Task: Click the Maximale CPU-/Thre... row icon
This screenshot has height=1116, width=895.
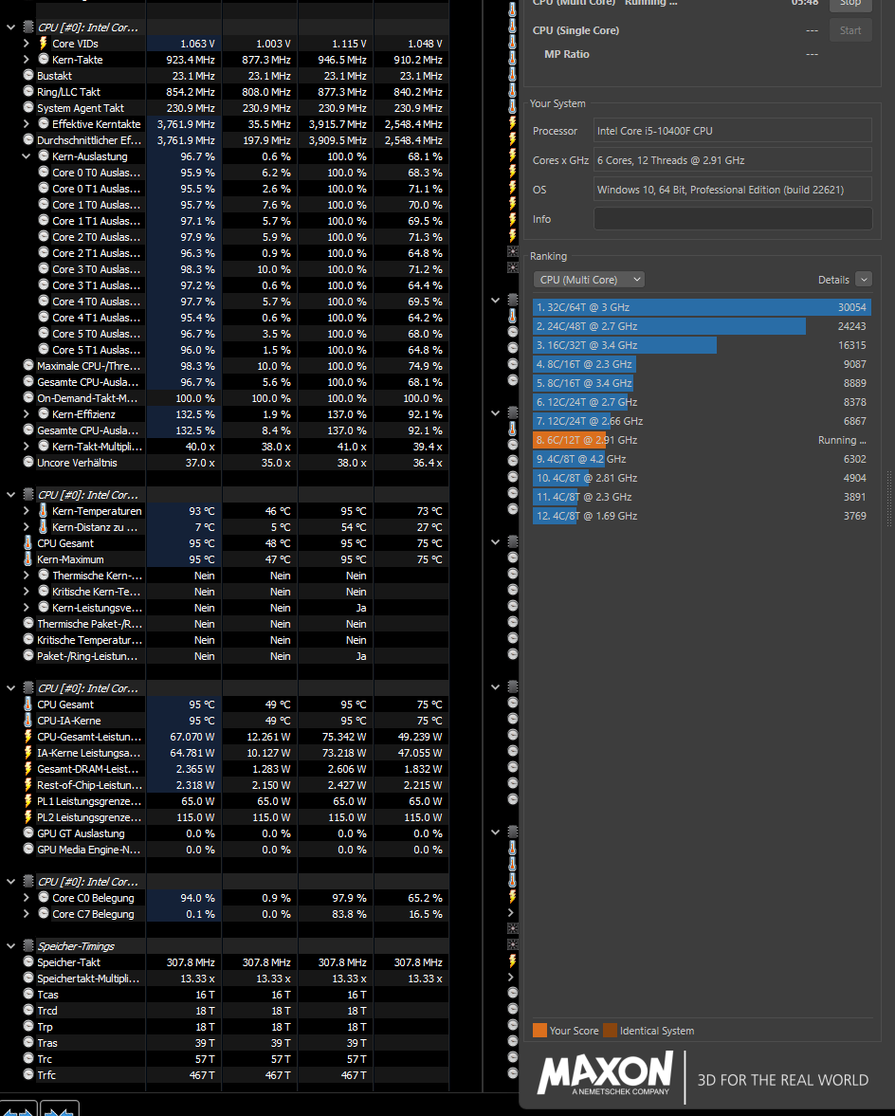Action: pyautogui.click(x=28, y=365)
